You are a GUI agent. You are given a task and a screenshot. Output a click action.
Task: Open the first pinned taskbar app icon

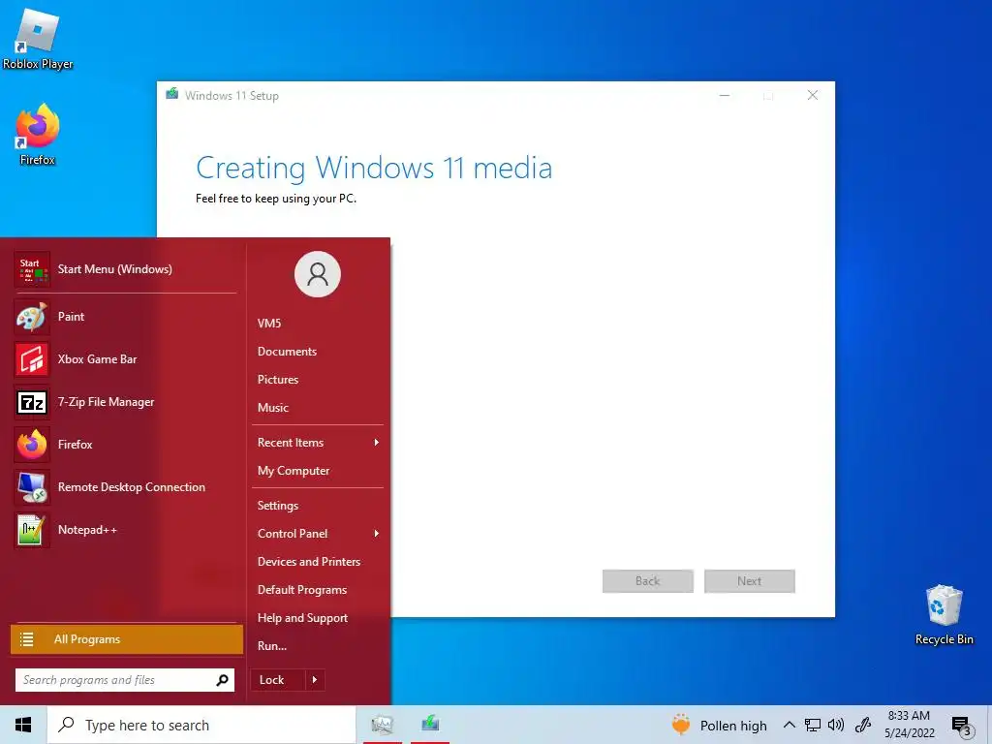point(382,725)
